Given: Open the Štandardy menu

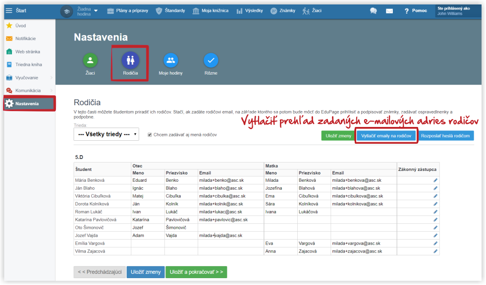Looking at the screenshot, I should click(x=170, y=11).
